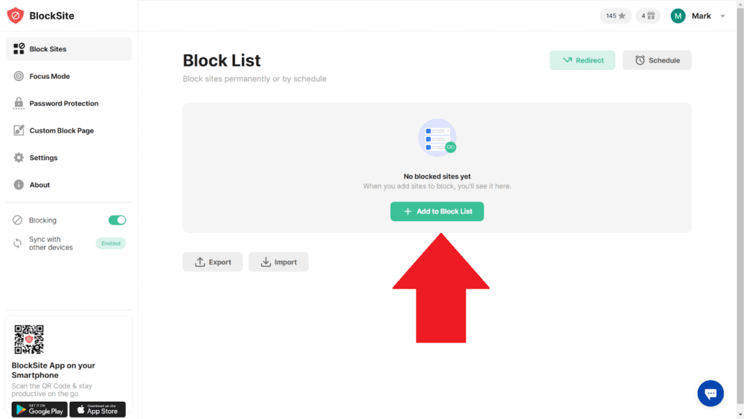This screenshot has height=419, width=744.
Task: Open the Schedule button
Action: click(x=657, y=60)
